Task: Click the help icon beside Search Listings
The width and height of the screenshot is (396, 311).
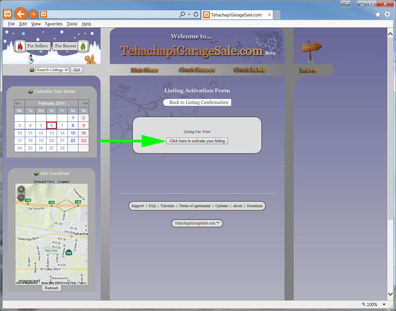Action: point(32,70)
